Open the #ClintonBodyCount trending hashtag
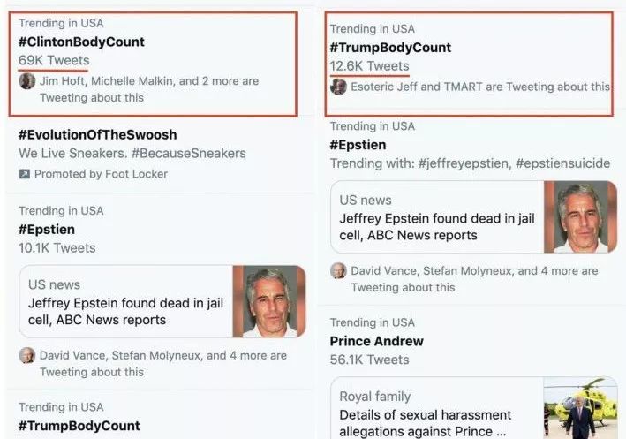Image resolution: width=626 pixels, height=439 pixels. tap(81, 42)
